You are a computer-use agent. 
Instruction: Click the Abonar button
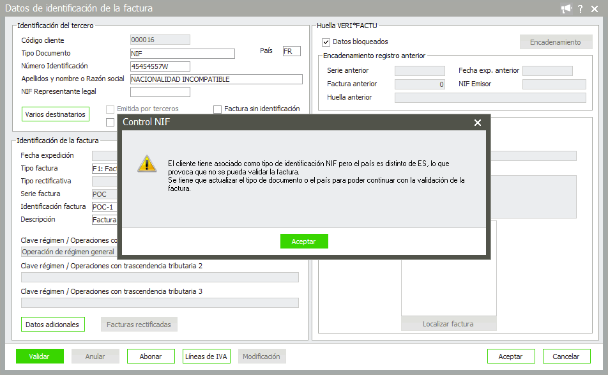pos(151,356)
